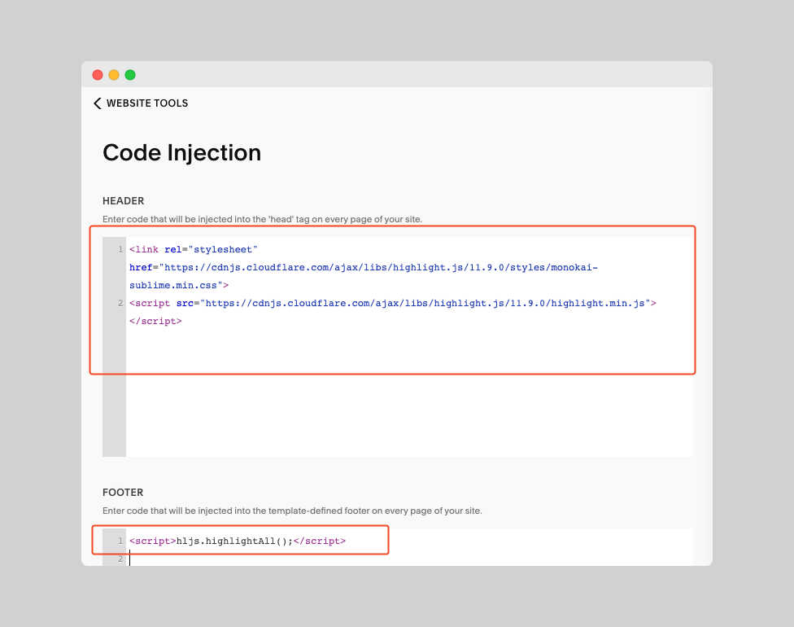This screenshot has width=794, height=627.
Task: Click the HEADER section label
Action: [x=123, y=200]
